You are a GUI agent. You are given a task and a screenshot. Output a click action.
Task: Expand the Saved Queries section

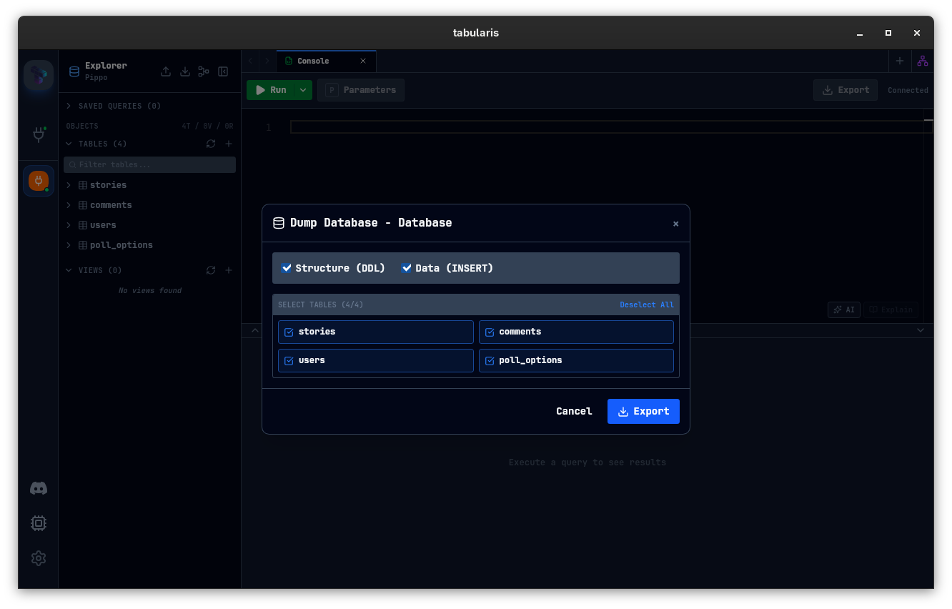point(69,106)
